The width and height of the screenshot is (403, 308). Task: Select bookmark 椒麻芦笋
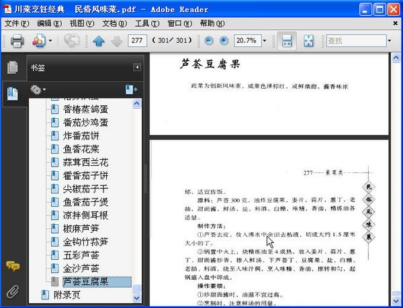pos(81,229)
